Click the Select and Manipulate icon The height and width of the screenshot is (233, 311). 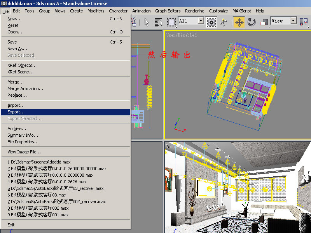(x=223, y=22)
